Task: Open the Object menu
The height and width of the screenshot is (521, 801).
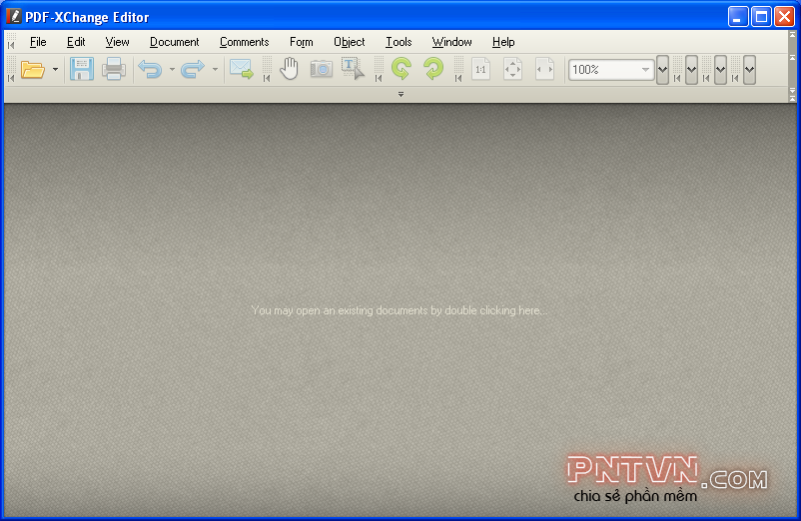Action: point(350,42)
